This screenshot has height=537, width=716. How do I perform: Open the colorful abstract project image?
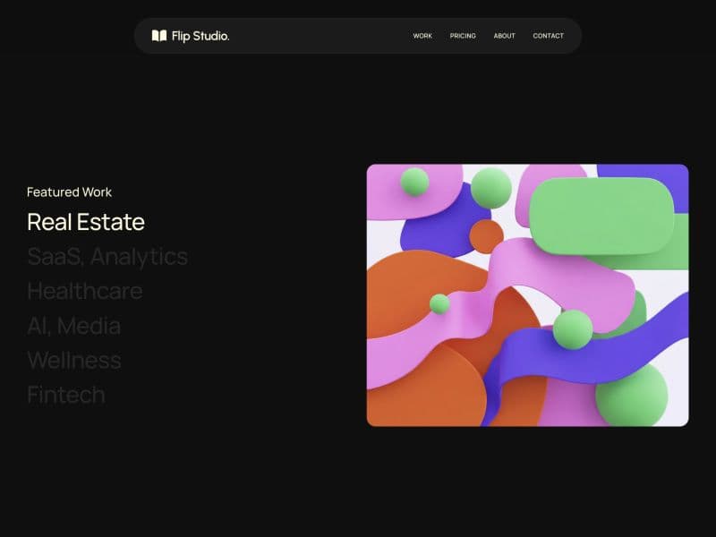point(527,295)
